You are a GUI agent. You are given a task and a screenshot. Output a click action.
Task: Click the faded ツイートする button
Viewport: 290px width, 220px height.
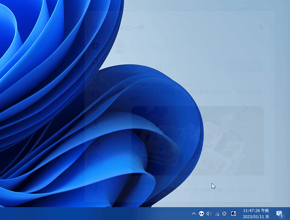point(244,66)
